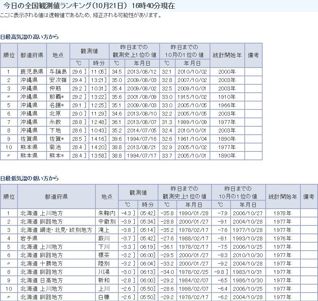This screenshot has height=301, width=318.
Task: Click the 与論島 station cell
Action: (58, 71)
